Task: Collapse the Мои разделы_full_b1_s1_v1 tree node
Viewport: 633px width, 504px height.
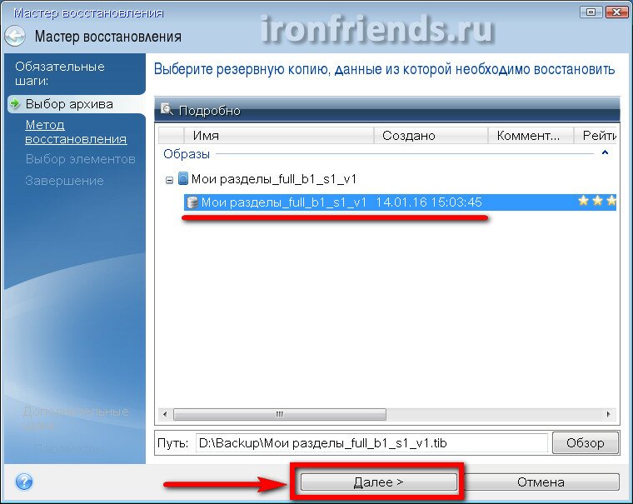Action: [x=170, y=180]
